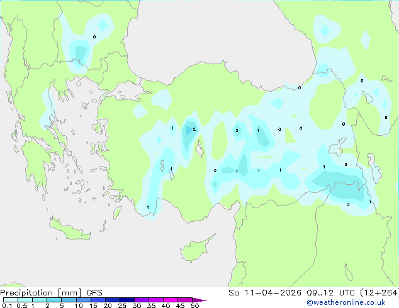
Task: Click the forecast date '11-04-2026'
Action: 273,293
